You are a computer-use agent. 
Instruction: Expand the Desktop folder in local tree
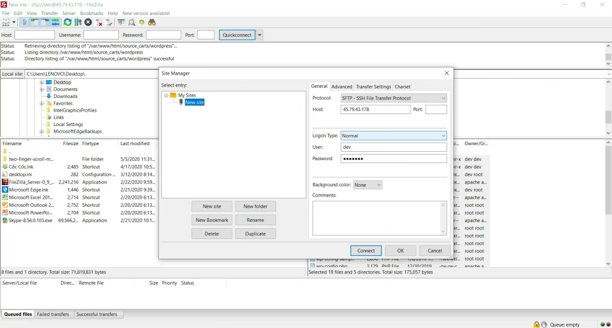(x=42, y=82)
